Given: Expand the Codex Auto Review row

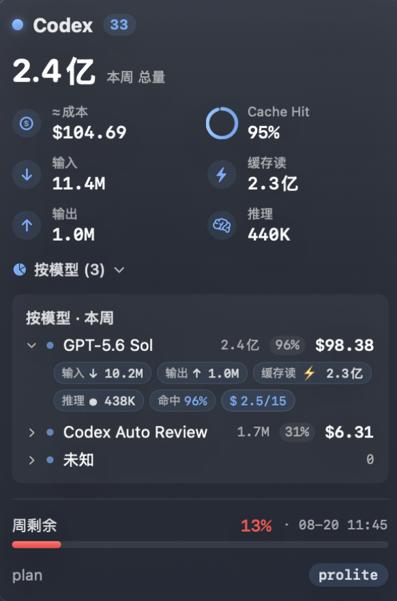Looking at the screenshot, I should pyautogui.click(x=32, y=433).
